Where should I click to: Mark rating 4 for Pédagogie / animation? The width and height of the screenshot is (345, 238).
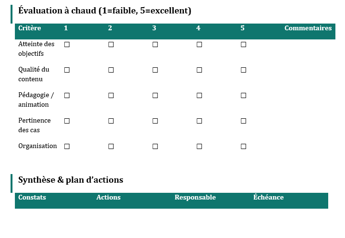(199, 95)
